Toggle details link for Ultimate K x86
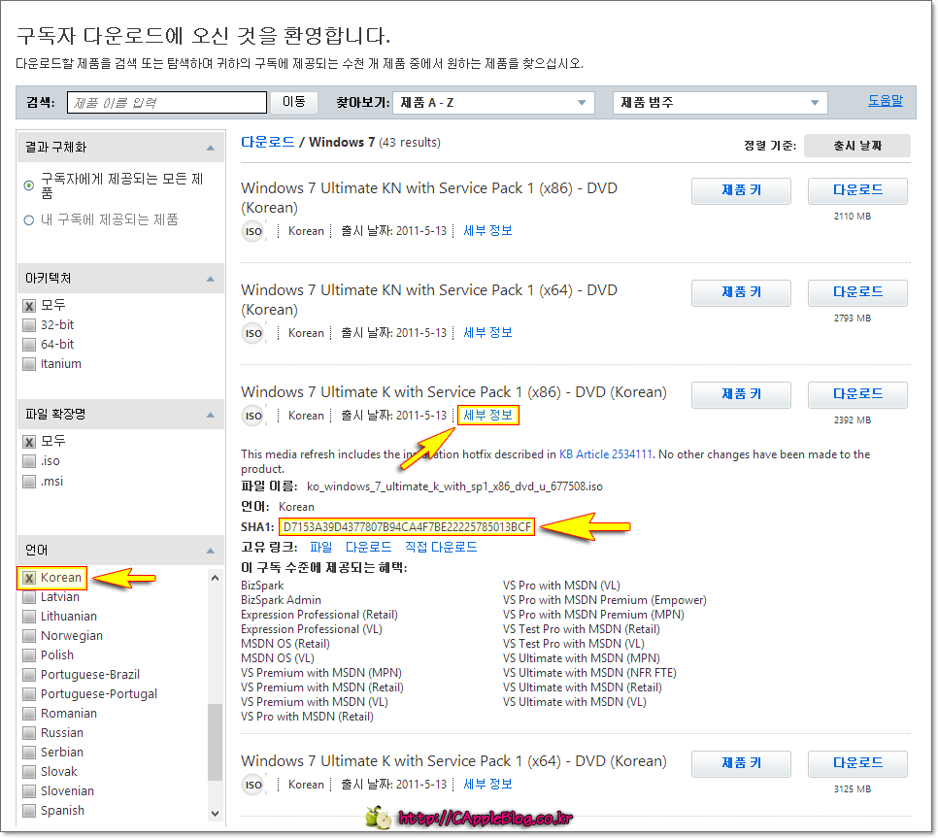 click(487, 416)
